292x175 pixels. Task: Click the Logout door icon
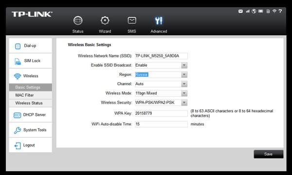(x=18, y=146)
